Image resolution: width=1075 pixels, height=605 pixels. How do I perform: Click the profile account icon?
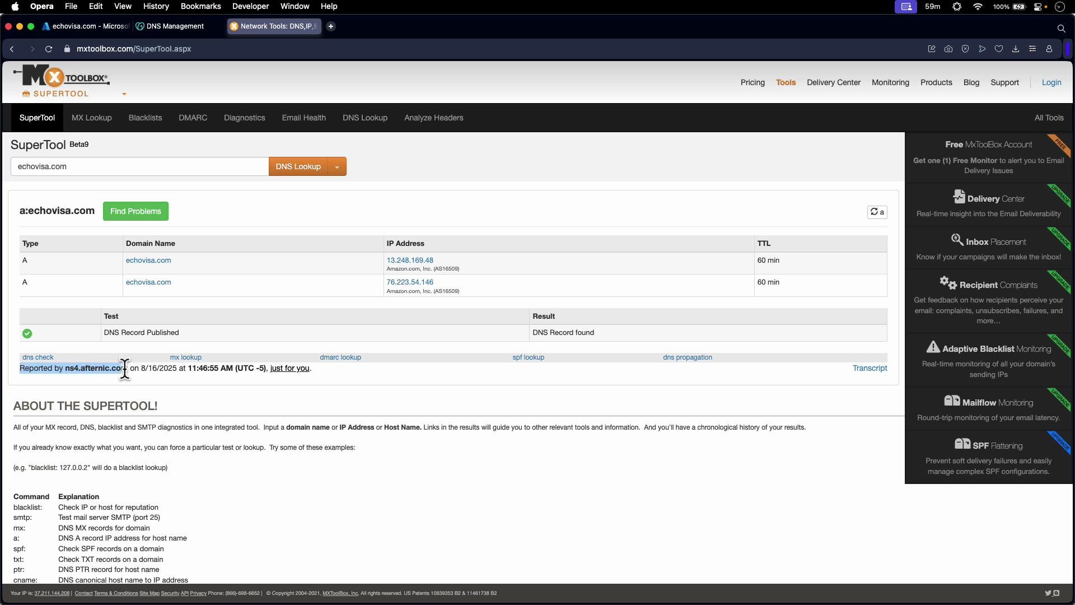(x=1049, y=49)
